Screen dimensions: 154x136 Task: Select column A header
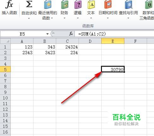point(22,41)
